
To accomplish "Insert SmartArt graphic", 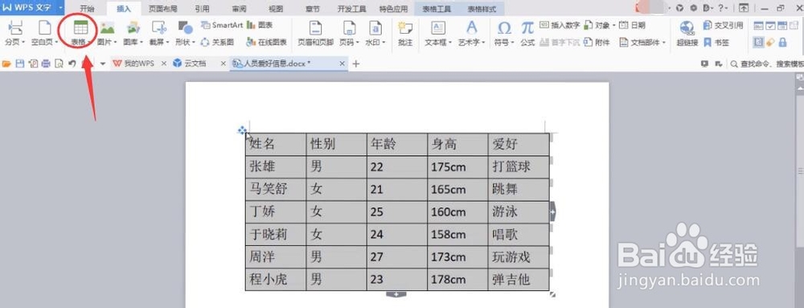I will 222,25.
